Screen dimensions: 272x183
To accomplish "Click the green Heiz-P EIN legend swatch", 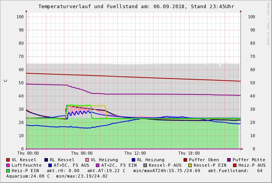I will click(8, 171).
